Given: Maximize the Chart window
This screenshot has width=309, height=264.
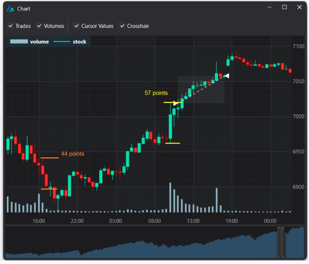Looking at the screenshot, I should 284,7.
